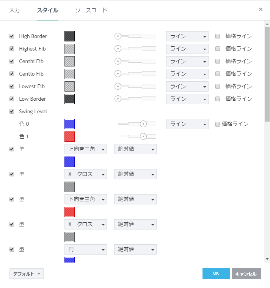
Task: Open the デフォルト preset menu
Action: point(27,274)
